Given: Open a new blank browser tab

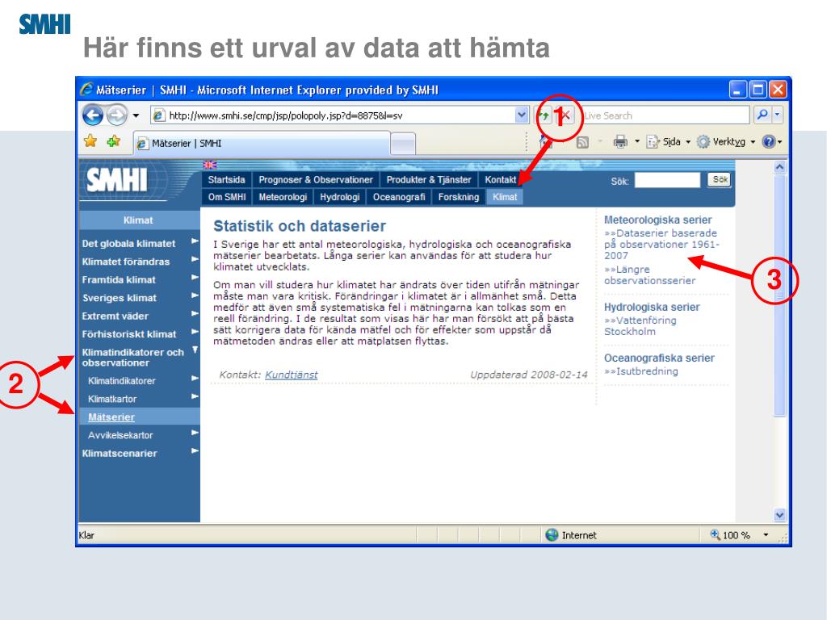Looking at the screenshot, I should [x=403, y=144].
